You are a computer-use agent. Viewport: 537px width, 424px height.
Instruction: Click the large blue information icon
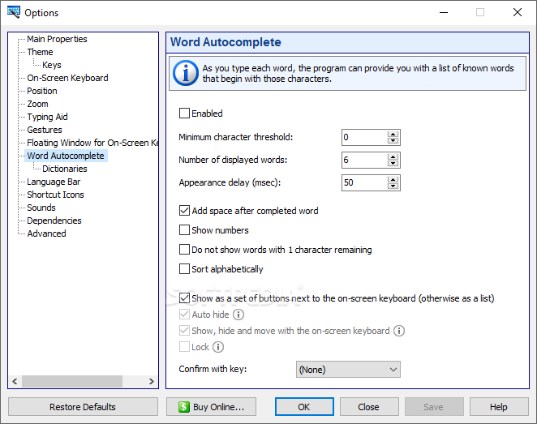coord(186,73)
